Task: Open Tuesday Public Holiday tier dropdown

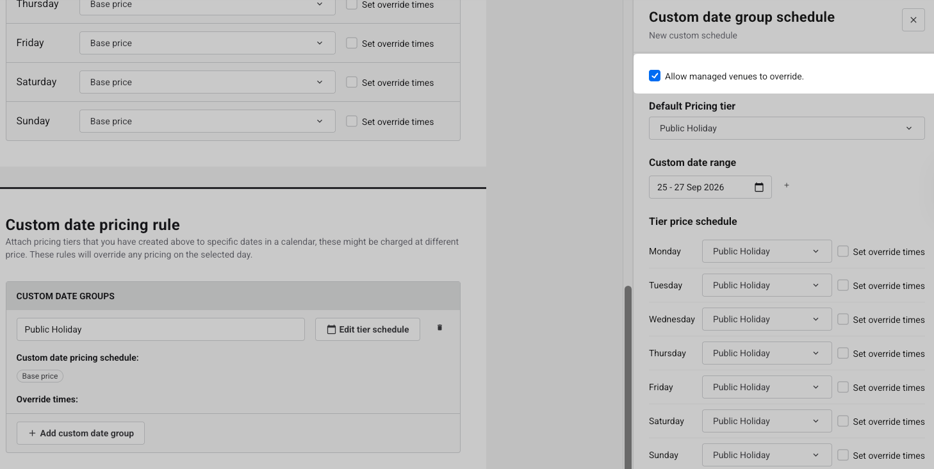Action: (767, 285)
